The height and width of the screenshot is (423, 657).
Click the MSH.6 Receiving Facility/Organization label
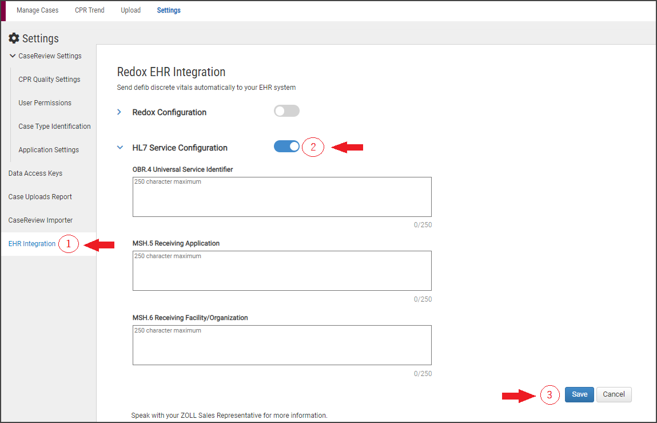(x=190, y=318)
